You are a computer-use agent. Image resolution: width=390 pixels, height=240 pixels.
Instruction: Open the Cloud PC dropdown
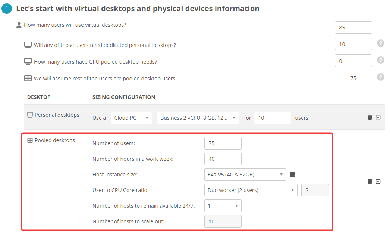tap(131, 118)
